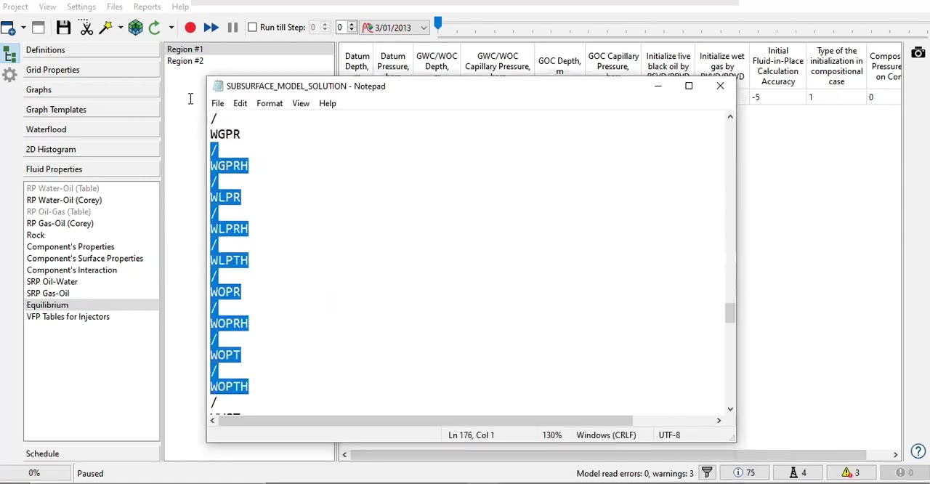This screenshot has height=484, width=930.
Task: Click the pause simulation icon
Action: point(232,28)
